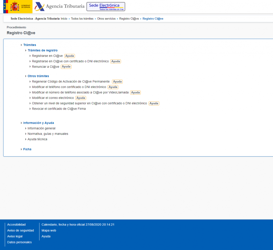Click the arrow beside 'Modificar el correo electrónico'
The height and width of the screenshot is (250, 273).
(x=30, y=98)
